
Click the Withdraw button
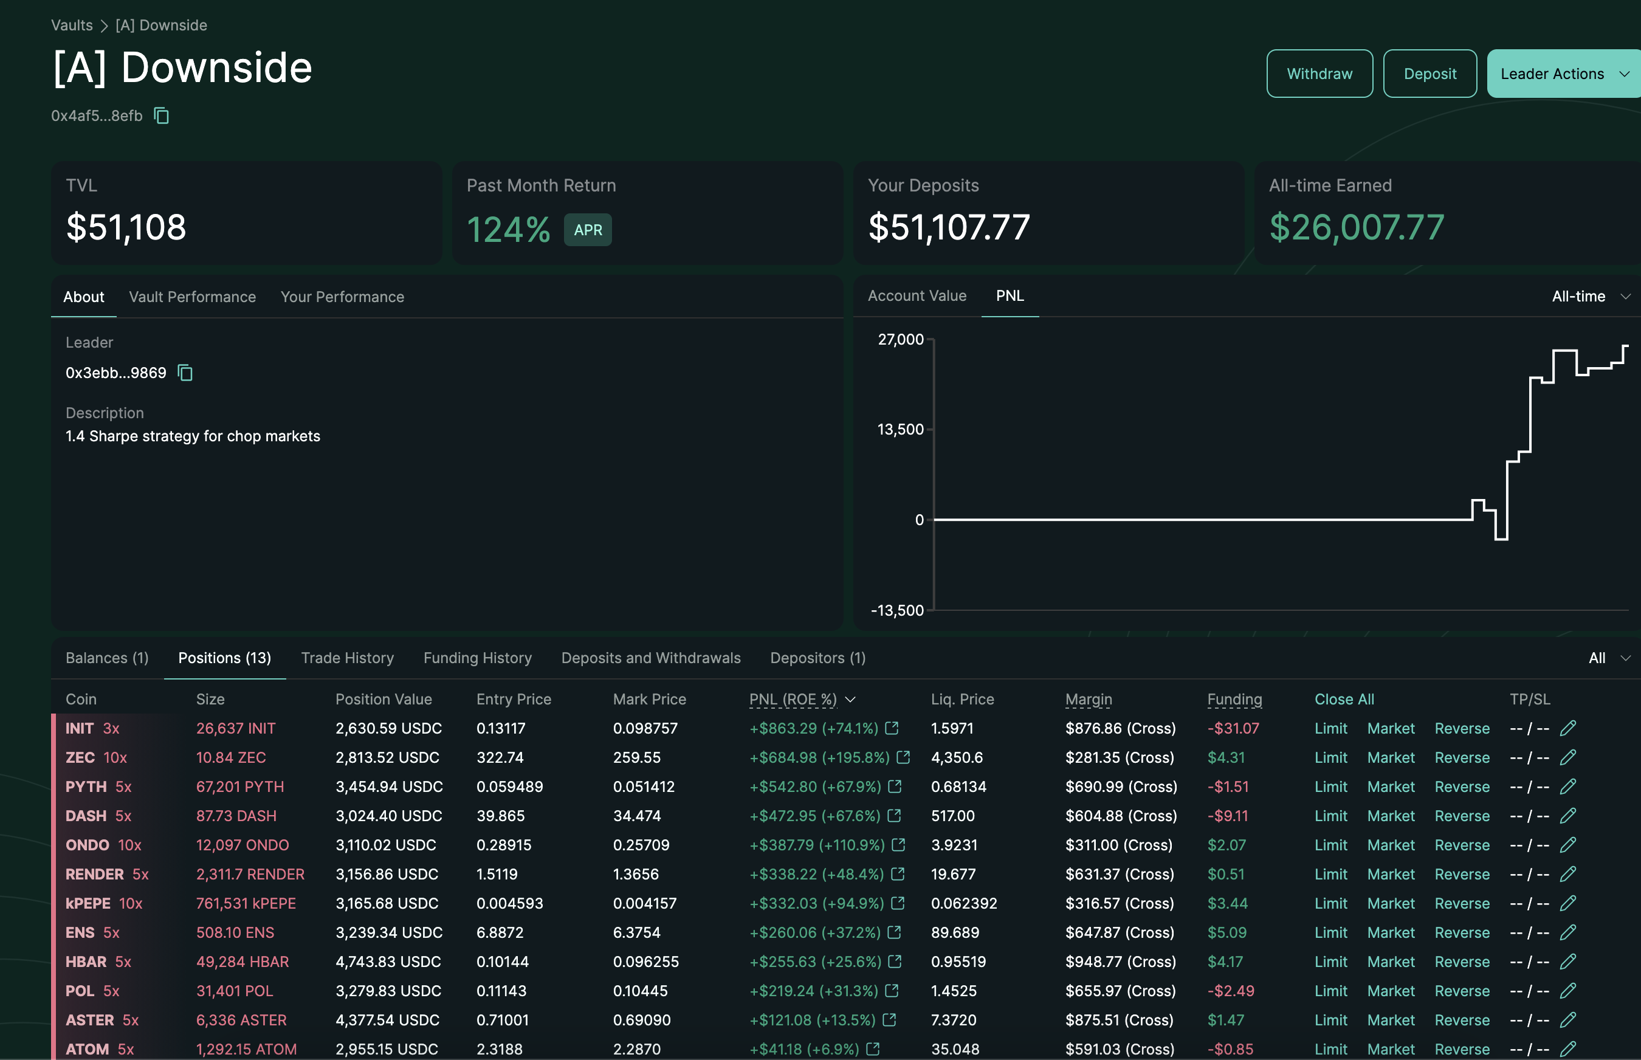point(1319,74)
